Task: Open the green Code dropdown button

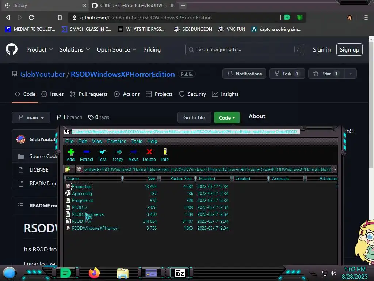Action: pos(227,117)
